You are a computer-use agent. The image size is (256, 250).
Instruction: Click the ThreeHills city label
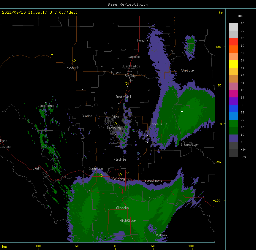(159, 124)
